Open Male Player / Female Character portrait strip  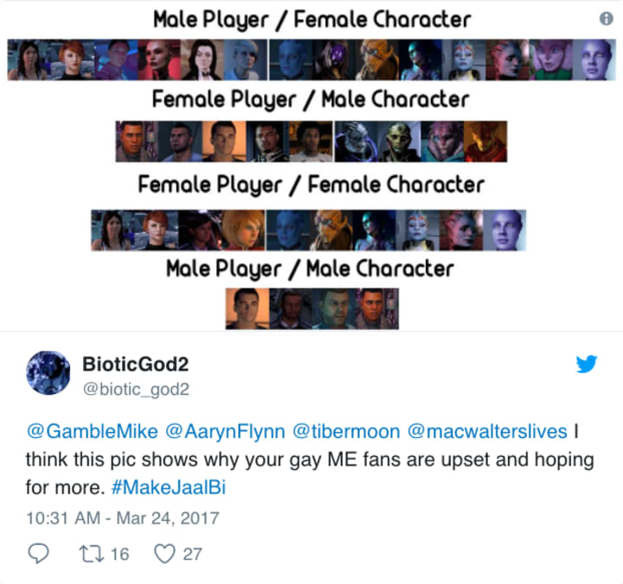coord(311,60)
